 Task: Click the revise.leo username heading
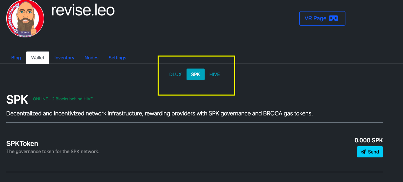83,10
